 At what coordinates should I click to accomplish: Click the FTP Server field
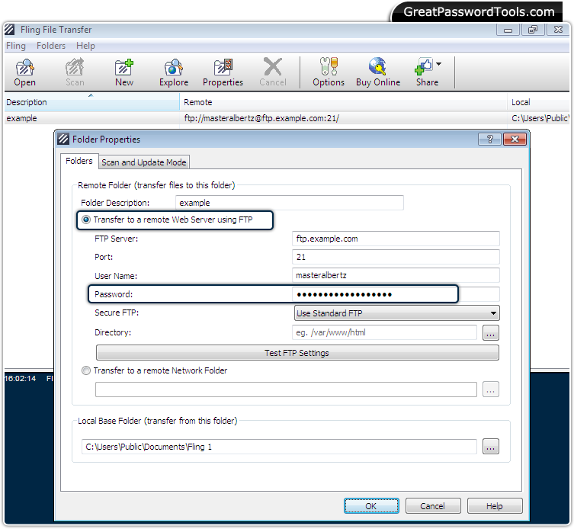[x=396, y=239]
